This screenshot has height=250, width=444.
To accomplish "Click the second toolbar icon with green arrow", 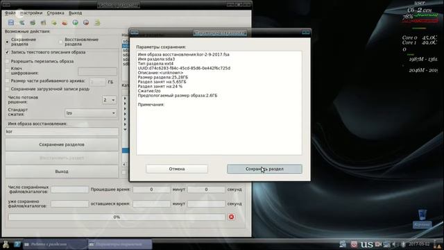I will [x=22, y=22].
